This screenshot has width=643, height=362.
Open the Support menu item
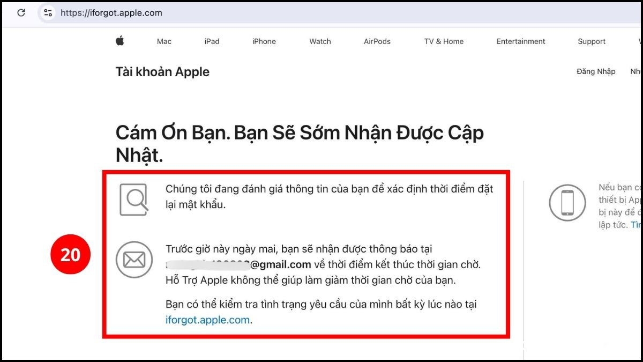tap(592, 41)
